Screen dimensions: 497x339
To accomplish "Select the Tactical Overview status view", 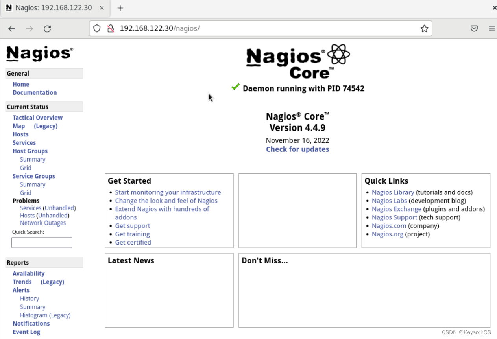I will pyautogui.click(x=37, y=118).
